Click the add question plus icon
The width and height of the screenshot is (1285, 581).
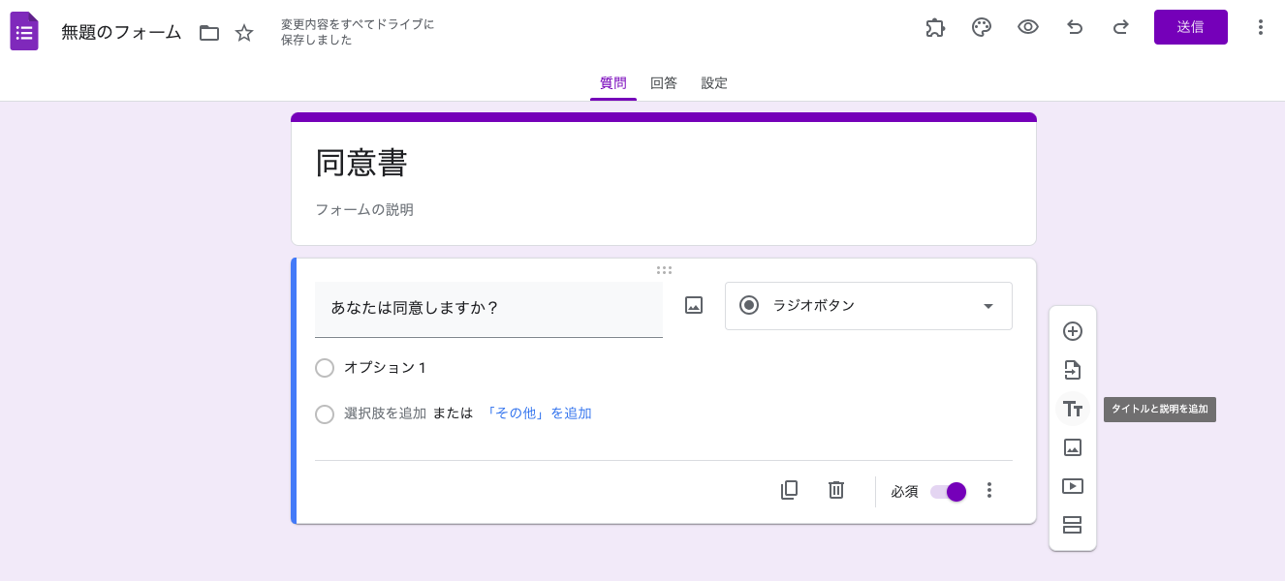pyautogui.click(x=1073, y=331)
